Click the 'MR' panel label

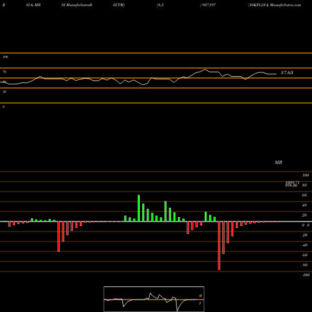tap(278, 162)
